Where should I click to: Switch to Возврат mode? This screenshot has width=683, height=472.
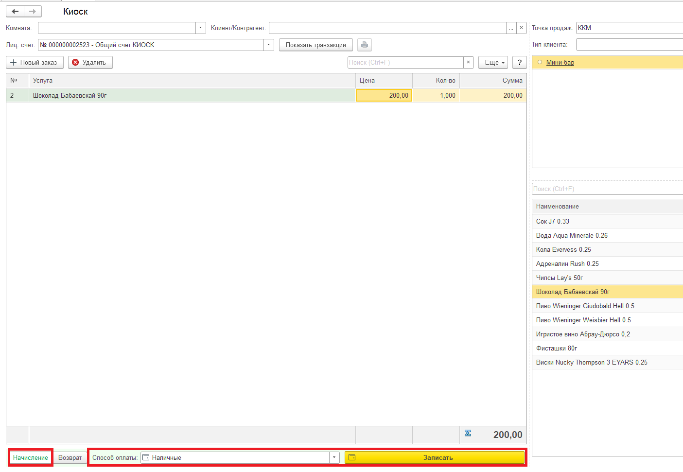click(x=70, y=457)
